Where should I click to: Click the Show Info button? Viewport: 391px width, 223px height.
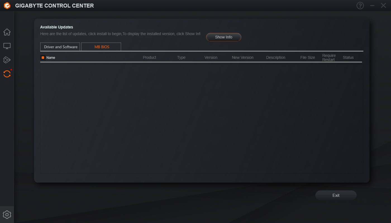[224, 37]
